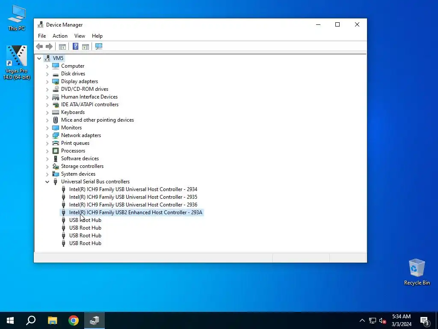This screenshot has height=329, width=438.
Task: Collapse the VM5 root node
Action: 39,58
